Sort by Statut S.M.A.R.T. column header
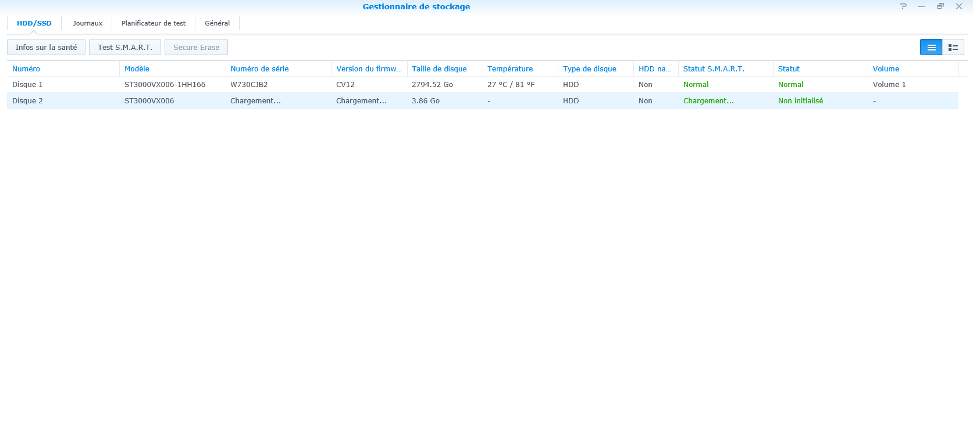The height and width of the screenshot is (440, 973). [714, 68]
